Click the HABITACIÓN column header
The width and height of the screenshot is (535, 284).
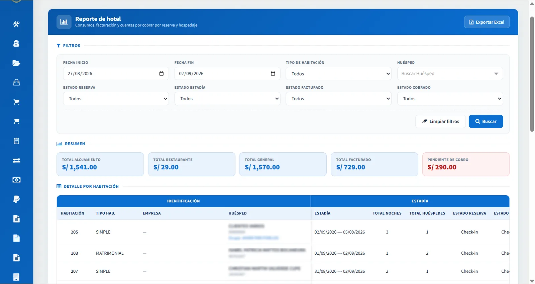(x=73, y=213)
